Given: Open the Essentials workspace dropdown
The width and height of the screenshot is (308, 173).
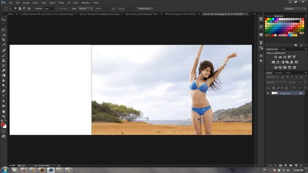Looking at the screenshot, I should pyautogui.click(x=295, y=9).
